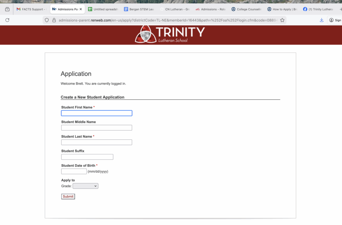Select the Student Date of Birth field

click(74, 171)
